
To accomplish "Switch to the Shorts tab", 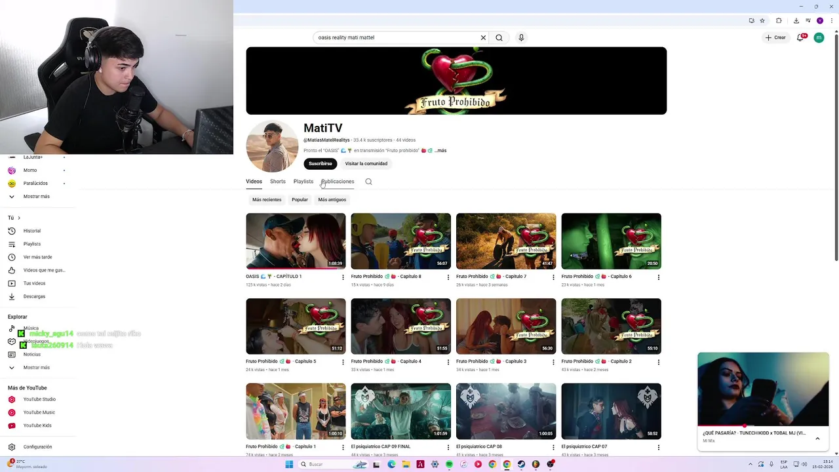I will pyautogui.click(x=278, y=182).
